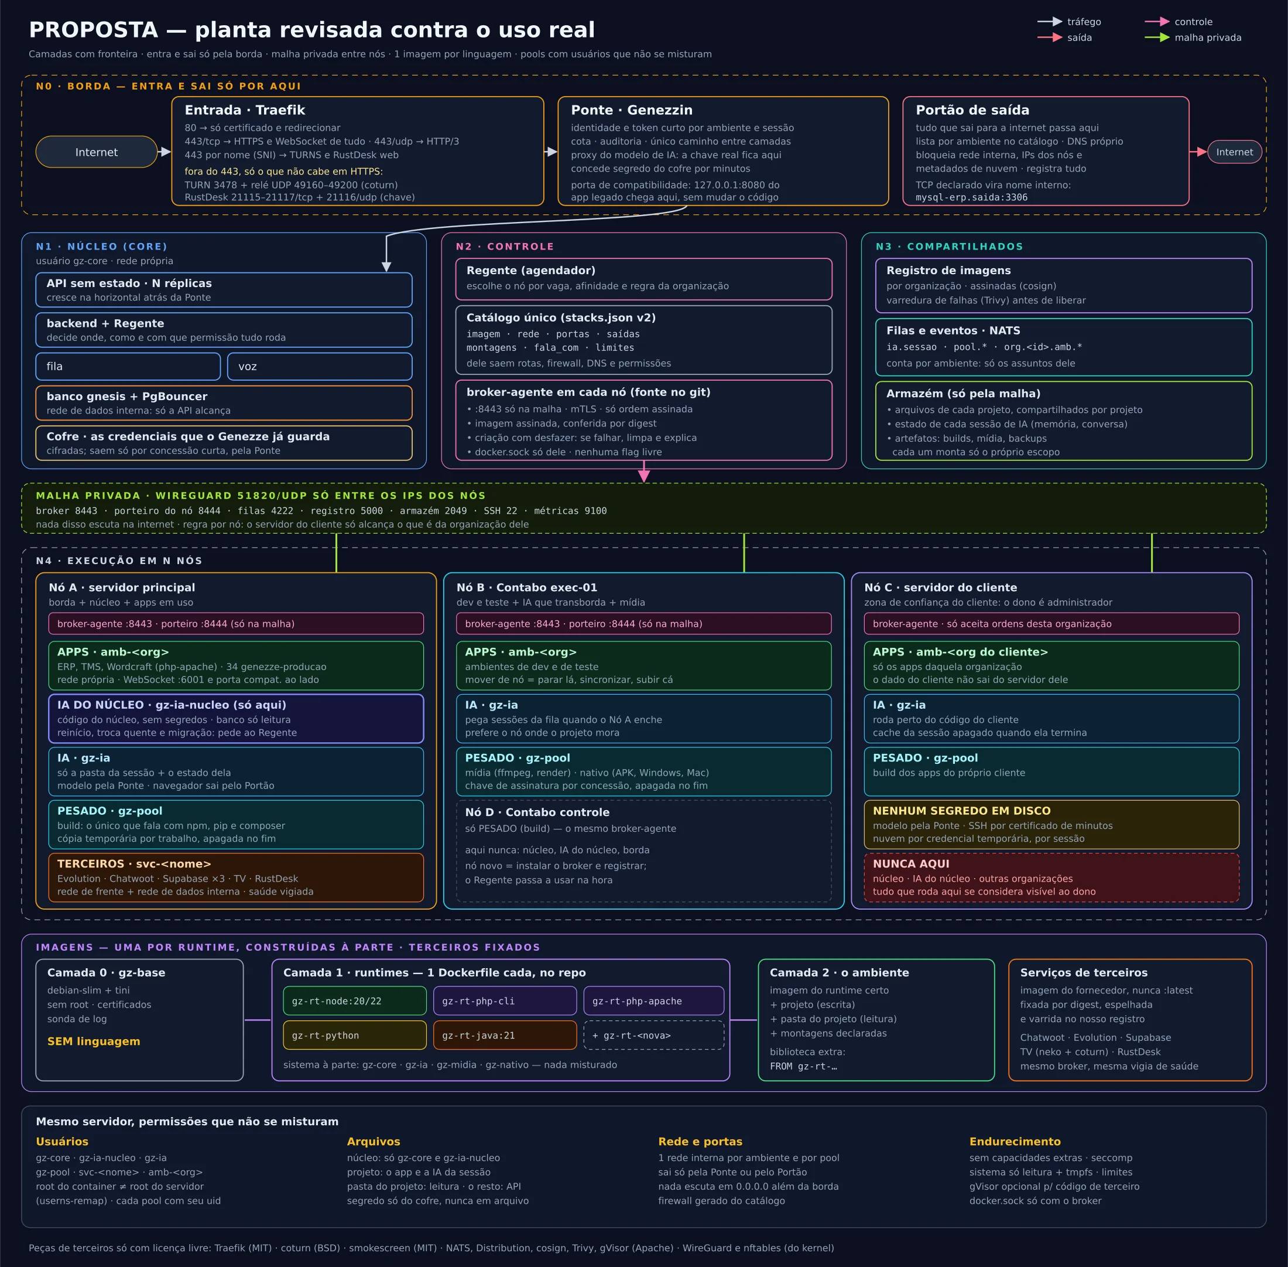Select 'banco gnesis + PgBouncer' box
The height and width of the screenshot is (1267, 1288).
(224, 403)
